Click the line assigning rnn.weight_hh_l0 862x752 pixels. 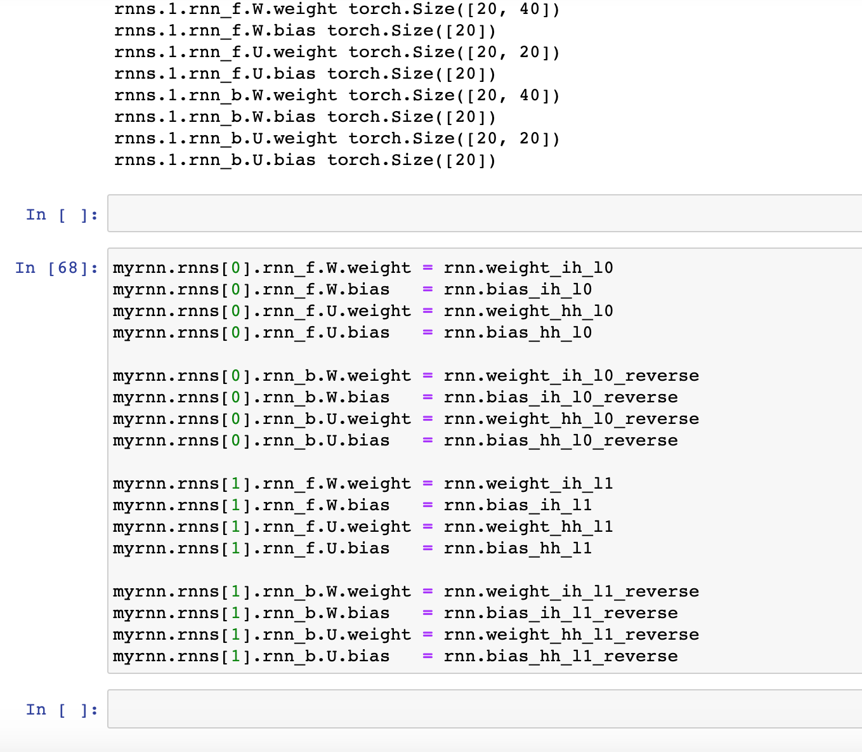pyautogui.click(x=363, y=311)
